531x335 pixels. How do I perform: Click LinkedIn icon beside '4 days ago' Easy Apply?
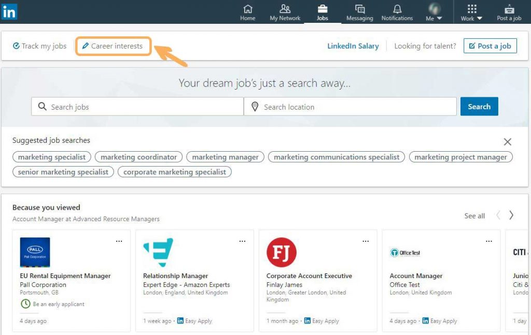point(425,321)
